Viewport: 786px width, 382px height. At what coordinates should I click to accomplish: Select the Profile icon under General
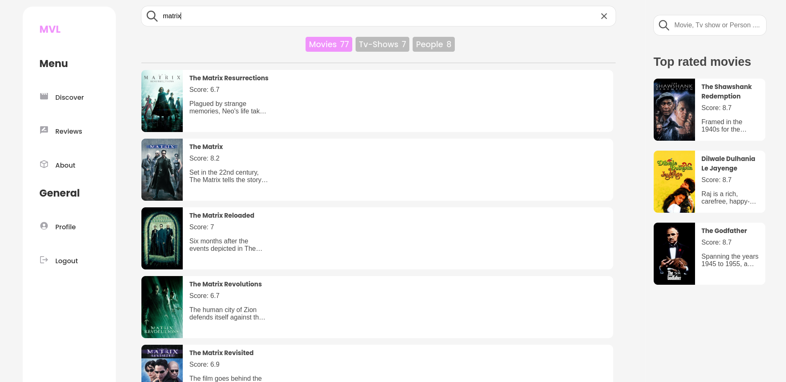point(44,226)
